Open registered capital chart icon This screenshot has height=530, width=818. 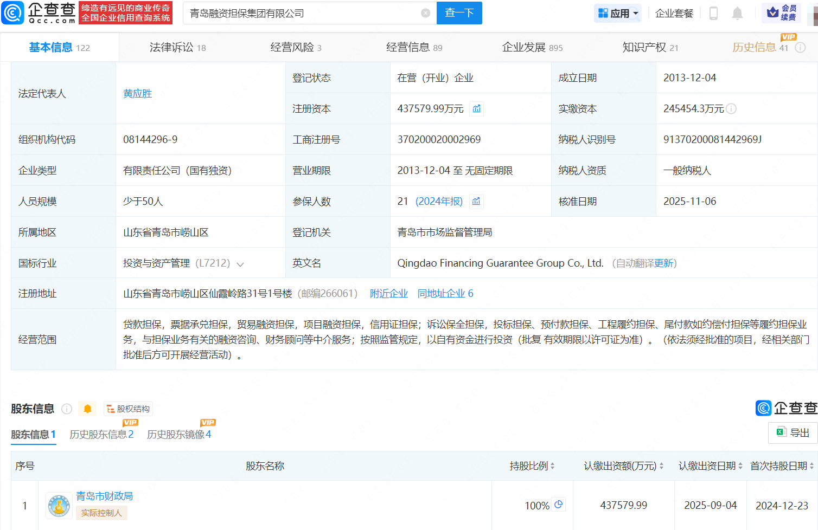click(476, 109)
